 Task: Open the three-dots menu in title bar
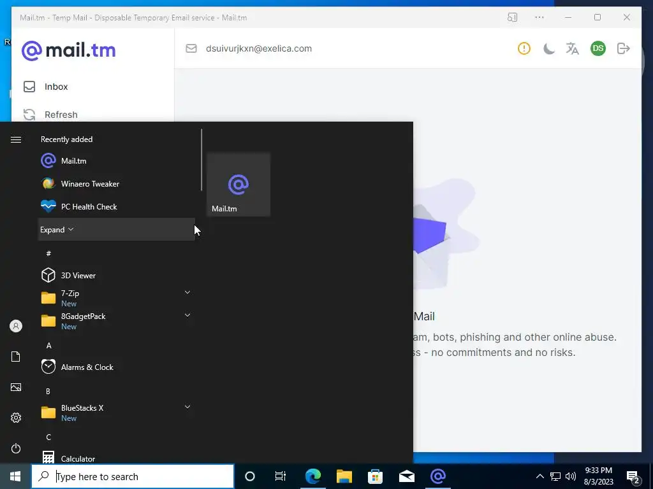(539, 17)
